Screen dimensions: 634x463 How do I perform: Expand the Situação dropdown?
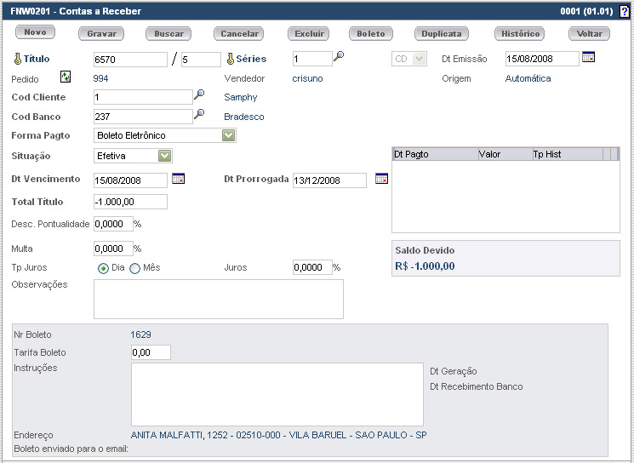165,156
